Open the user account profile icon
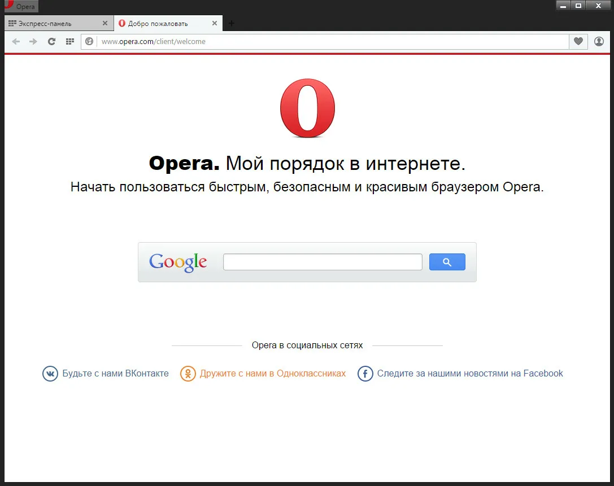This screenshot has width=614, height=486. 599,41
